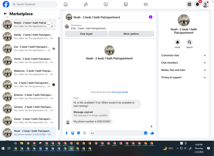Viewport: 214px width, 156px height.
Task: Expand Privacy & support section
Action: tap(184, 77)
